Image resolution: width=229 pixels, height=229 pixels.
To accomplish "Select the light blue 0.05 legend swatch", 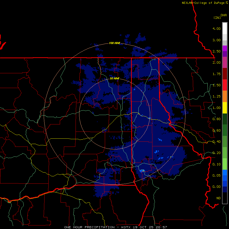I will (225, 173).
